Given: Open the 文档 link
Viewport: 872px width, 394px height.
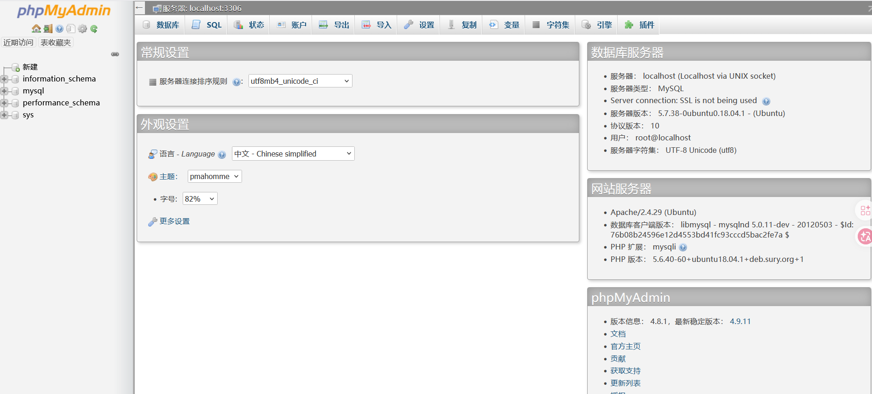Looking at the screenshot, I should 618,334.
